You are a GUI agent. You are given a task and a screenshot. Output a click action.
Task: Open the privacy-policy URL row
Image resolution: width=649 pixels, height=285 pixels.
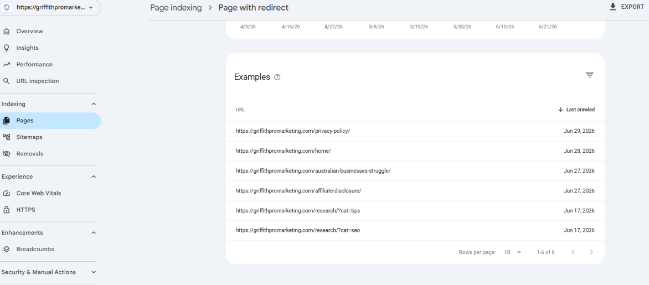(415, 131)
